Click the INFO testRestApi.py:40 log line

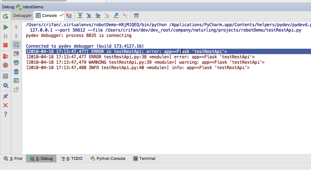pos(138,68)
